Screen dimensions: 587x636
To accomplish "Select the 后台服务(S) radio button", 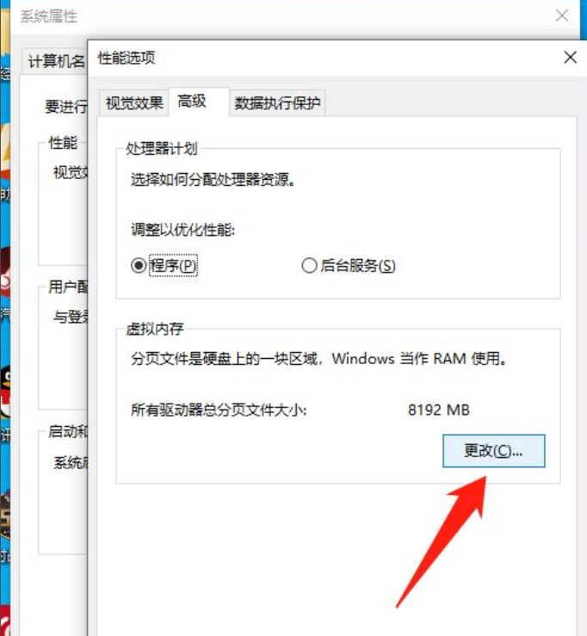I will tap(349, 266).
